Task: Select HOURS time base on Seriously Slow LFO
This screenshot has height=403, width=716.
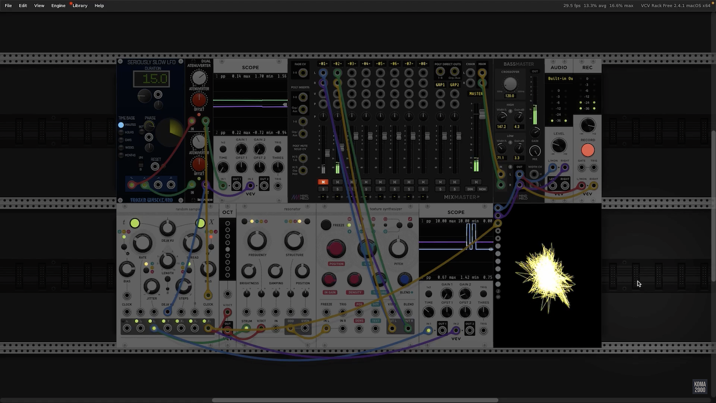Action: pos(121,132)
